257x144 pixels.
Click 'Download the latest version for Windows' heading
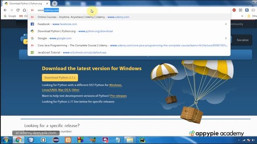92,68
